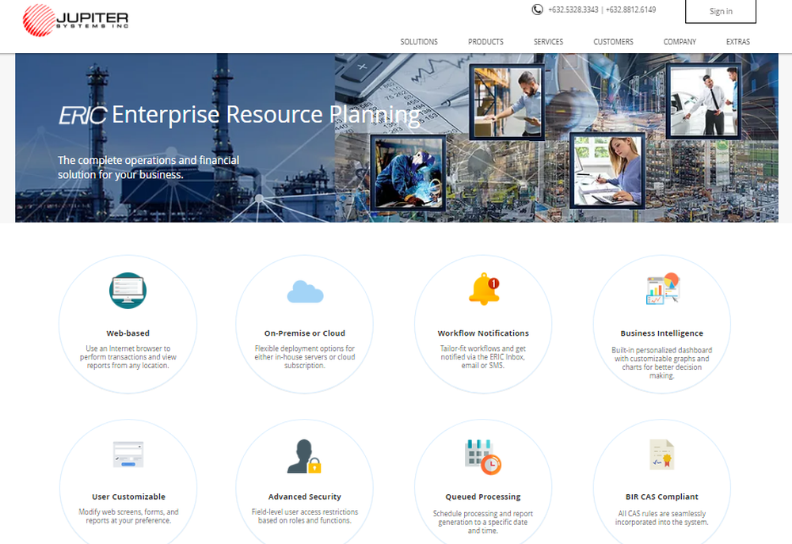Click the BIR CAS Compliant certificate icon
The image size is (792, 544).
[x=661, y=454]
